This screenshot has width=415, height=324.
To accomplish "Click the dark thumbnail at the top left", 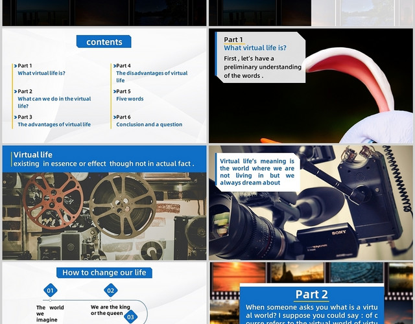I will coord(104,13).
